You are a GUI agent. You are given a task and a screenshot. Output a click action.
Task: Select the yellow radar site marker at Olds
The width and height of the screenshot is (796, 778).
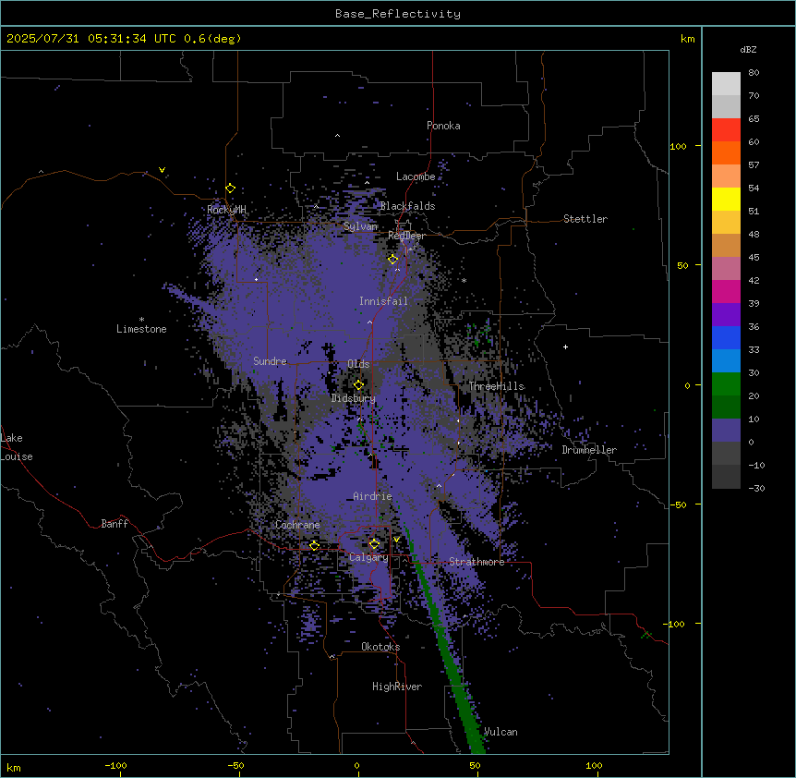(x=359, y=385)
